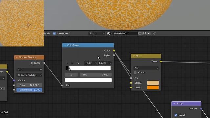Open the Color2 orange swatch
The width and height of the screenshot is (210, 118).
click(153, 88)
